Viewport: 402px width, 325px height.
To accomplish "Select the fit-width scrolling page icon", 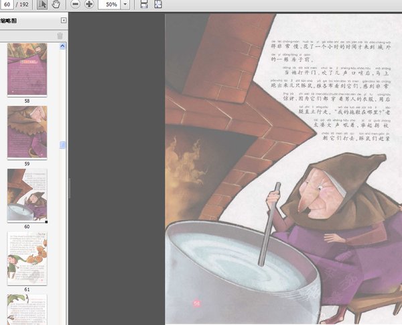I will coord(144,4).
